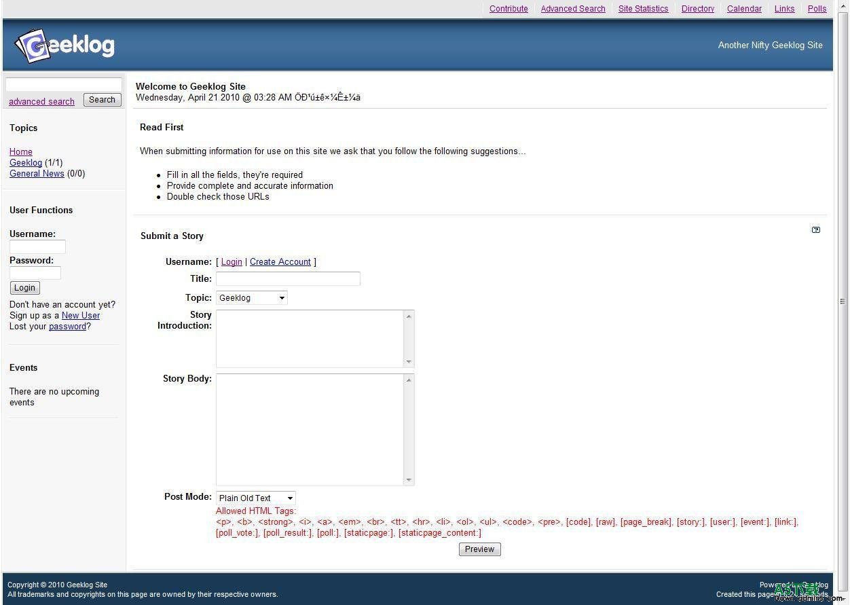Follow the sidebar 'advanced search' link
The image size is (850, 605).
(41, 101)
